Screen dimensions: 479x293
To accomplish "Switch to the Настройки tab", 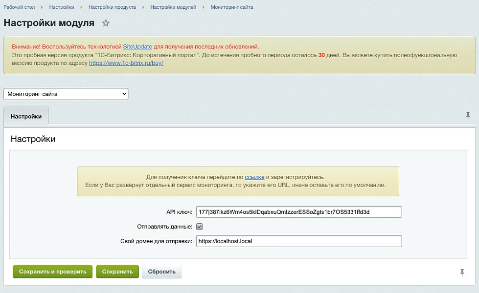I will point(26,117).
